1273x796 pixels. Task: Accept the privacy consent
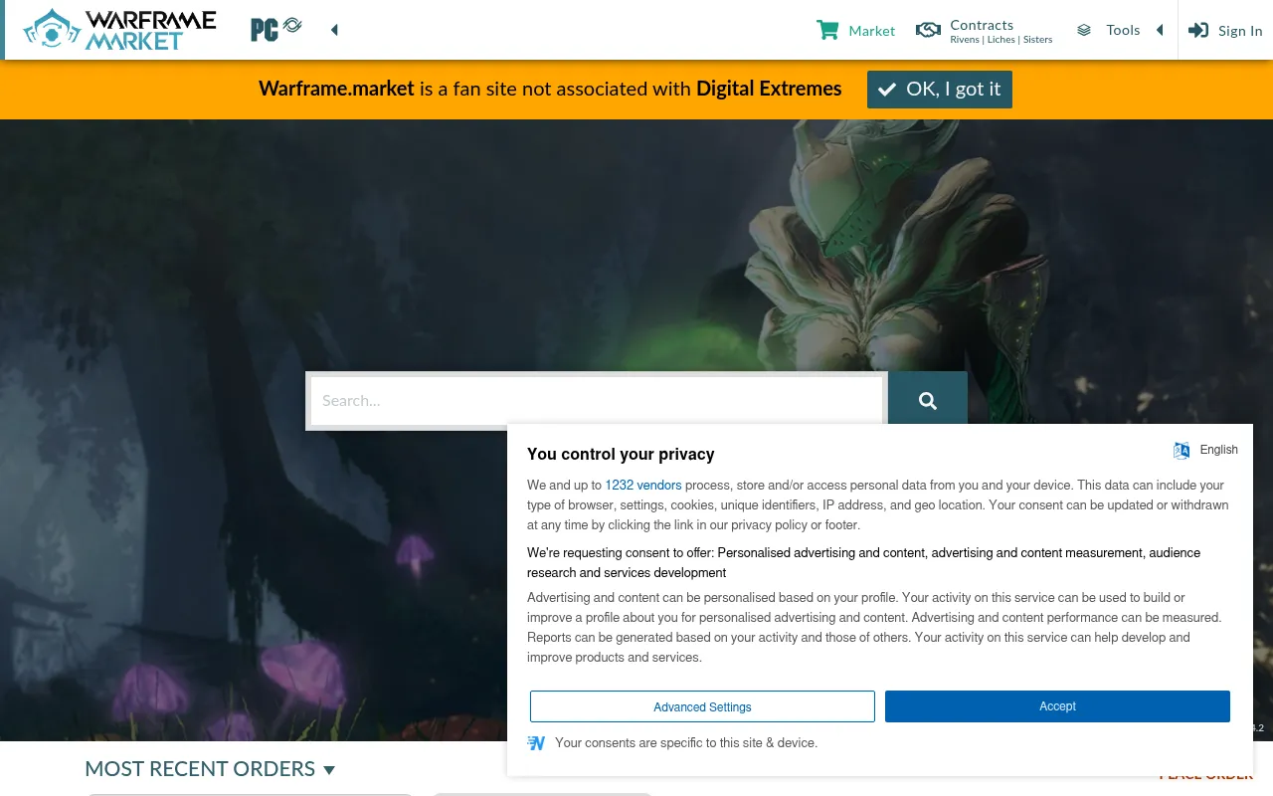coord(1057,706)
